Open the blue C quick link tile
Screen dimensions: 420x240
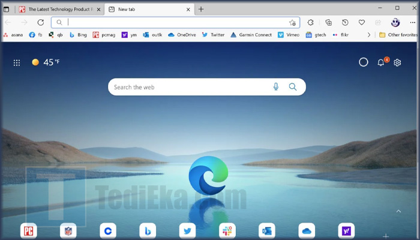tap(108, 231)
